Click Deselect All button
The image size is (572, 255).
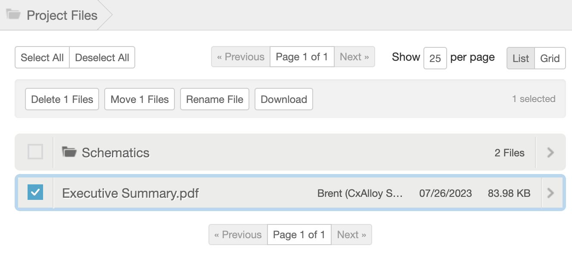pyautogui.click(x=102, y=57)
